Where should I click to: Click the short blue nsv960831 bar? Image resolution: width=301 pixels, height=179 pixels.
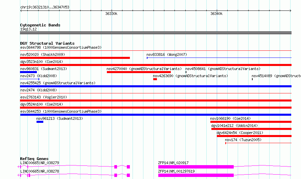pyautogui.click(x=28, y=72)
